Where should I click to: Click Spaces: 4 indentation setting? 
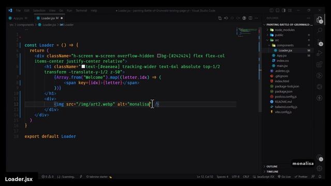[x=222, y=177]
